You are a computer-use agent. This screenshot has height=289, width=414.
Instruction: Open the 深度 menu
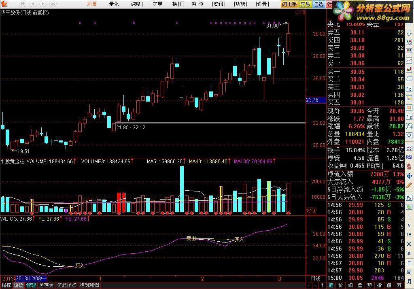point(136,4)
